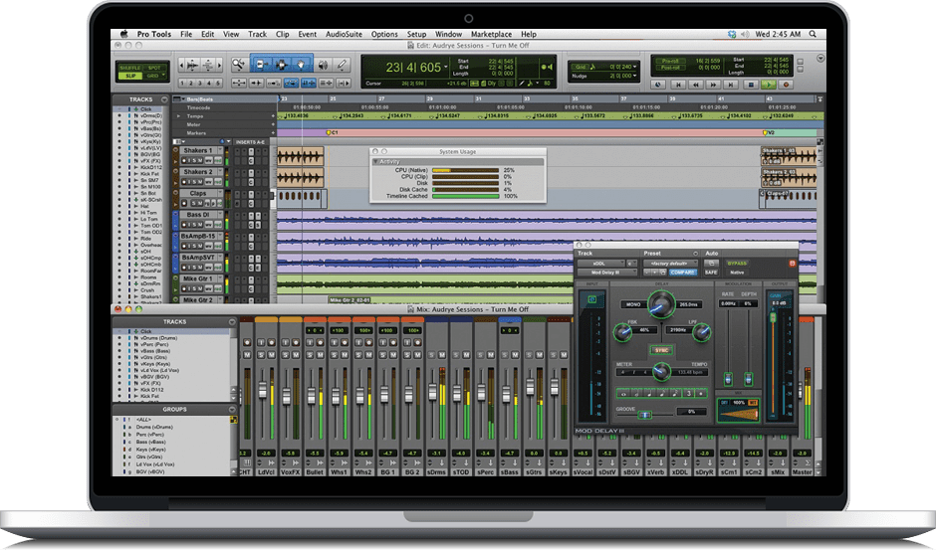Click the Groove slider in Mod Delay
The height and width of the screenshot is (550, 936).
tap(644, 415)
